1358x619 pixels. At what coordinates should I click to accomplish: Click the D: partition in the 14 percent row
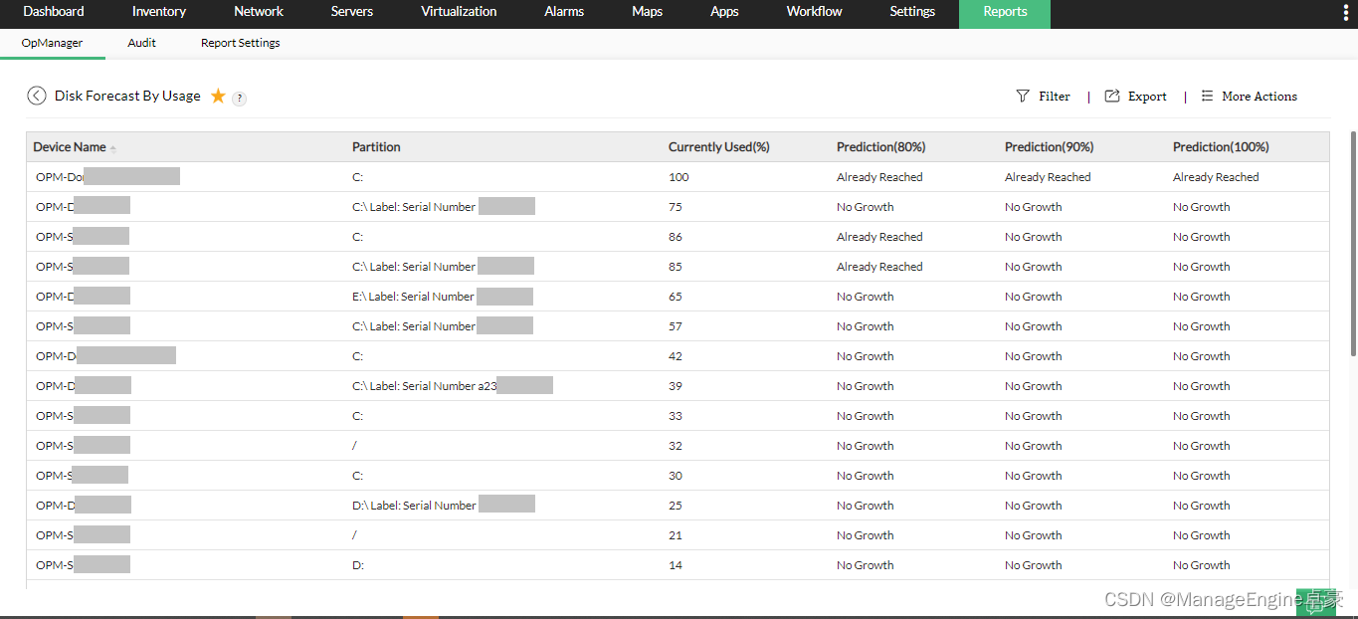(x=358, y=565)
